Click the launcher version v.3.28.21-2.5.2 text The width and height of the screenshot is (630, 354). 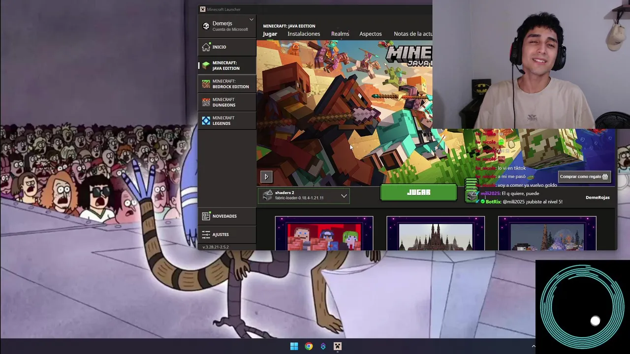[x=216, y=247]
